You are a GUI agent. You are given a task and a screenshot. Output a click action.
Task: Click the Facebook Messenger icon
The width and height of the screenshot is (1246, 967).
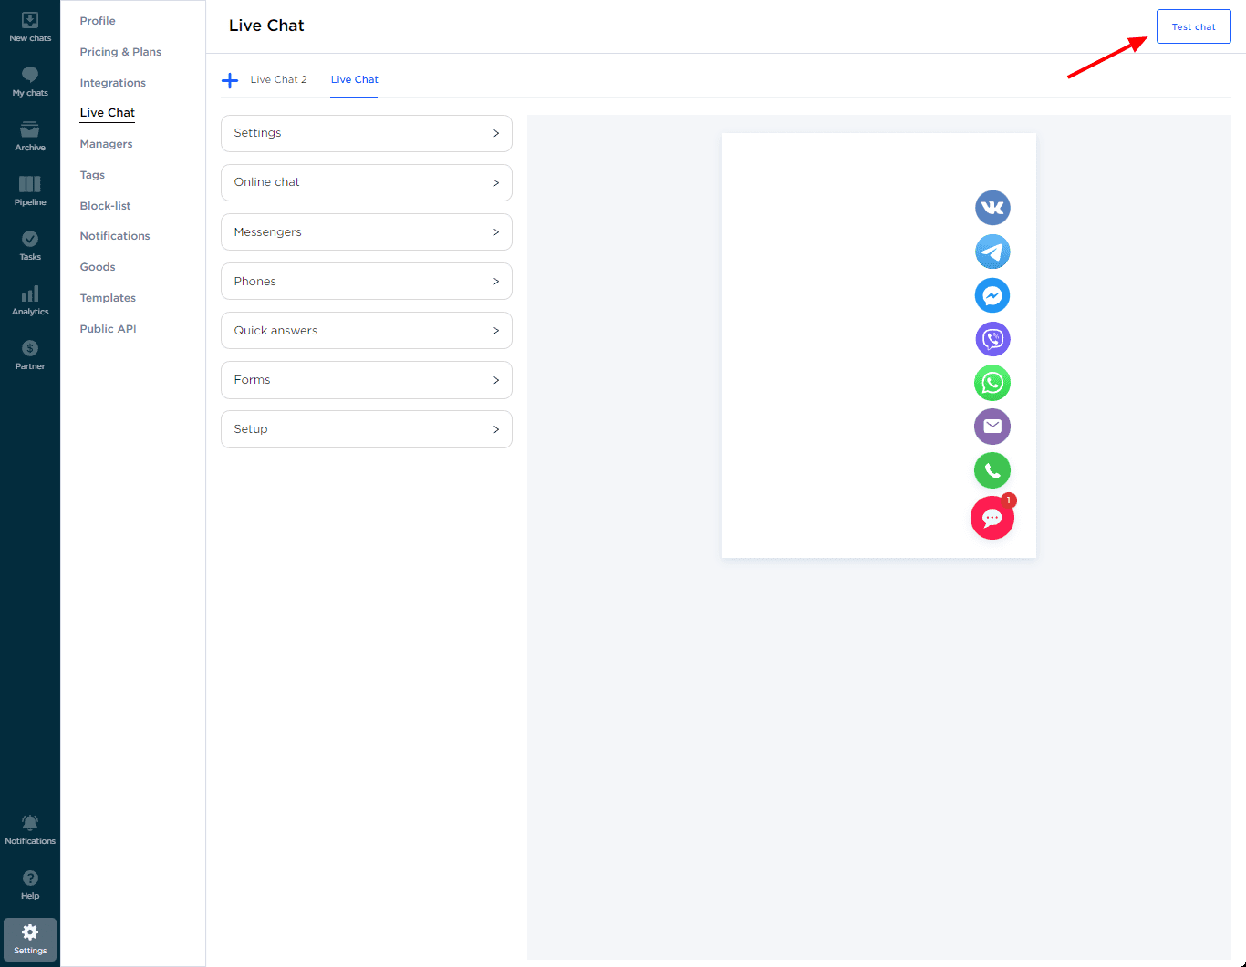tap(992, 295)
